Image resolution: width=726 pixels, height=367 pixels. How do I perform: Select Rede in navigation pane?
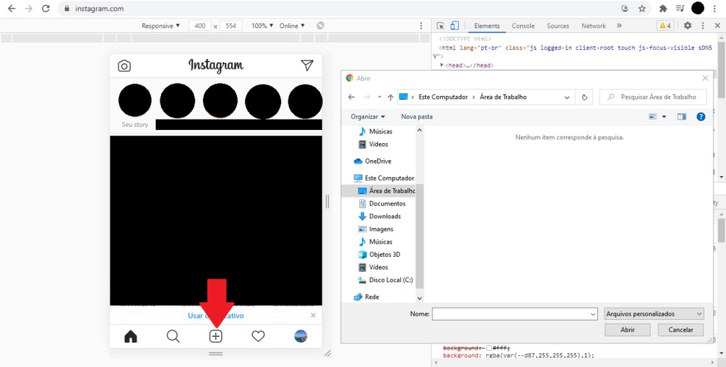click(367, 297)
